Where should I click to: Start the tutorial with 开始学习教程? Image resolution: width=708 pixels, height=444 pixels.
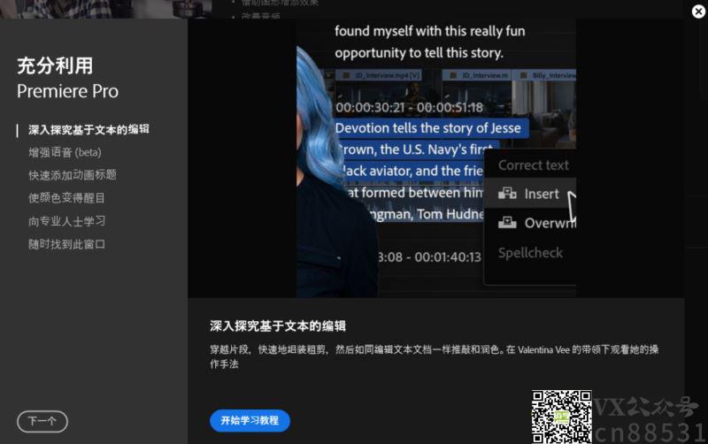250,420
